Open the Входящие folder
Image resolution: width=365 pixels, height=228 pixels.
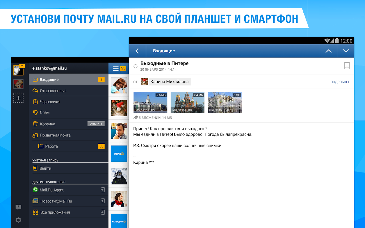click(69, 80)
